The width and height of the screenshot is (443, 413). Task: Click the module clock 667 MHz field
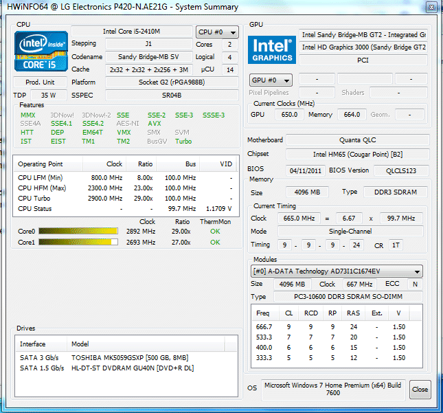[360, 284]
